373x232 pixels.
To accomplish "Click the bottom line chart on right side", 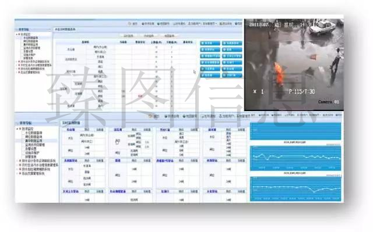I will (x=295, y=189).
